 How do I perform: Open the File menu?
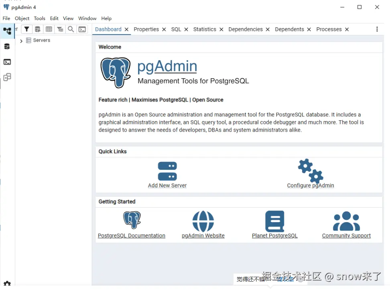click(x=6, y=18)
